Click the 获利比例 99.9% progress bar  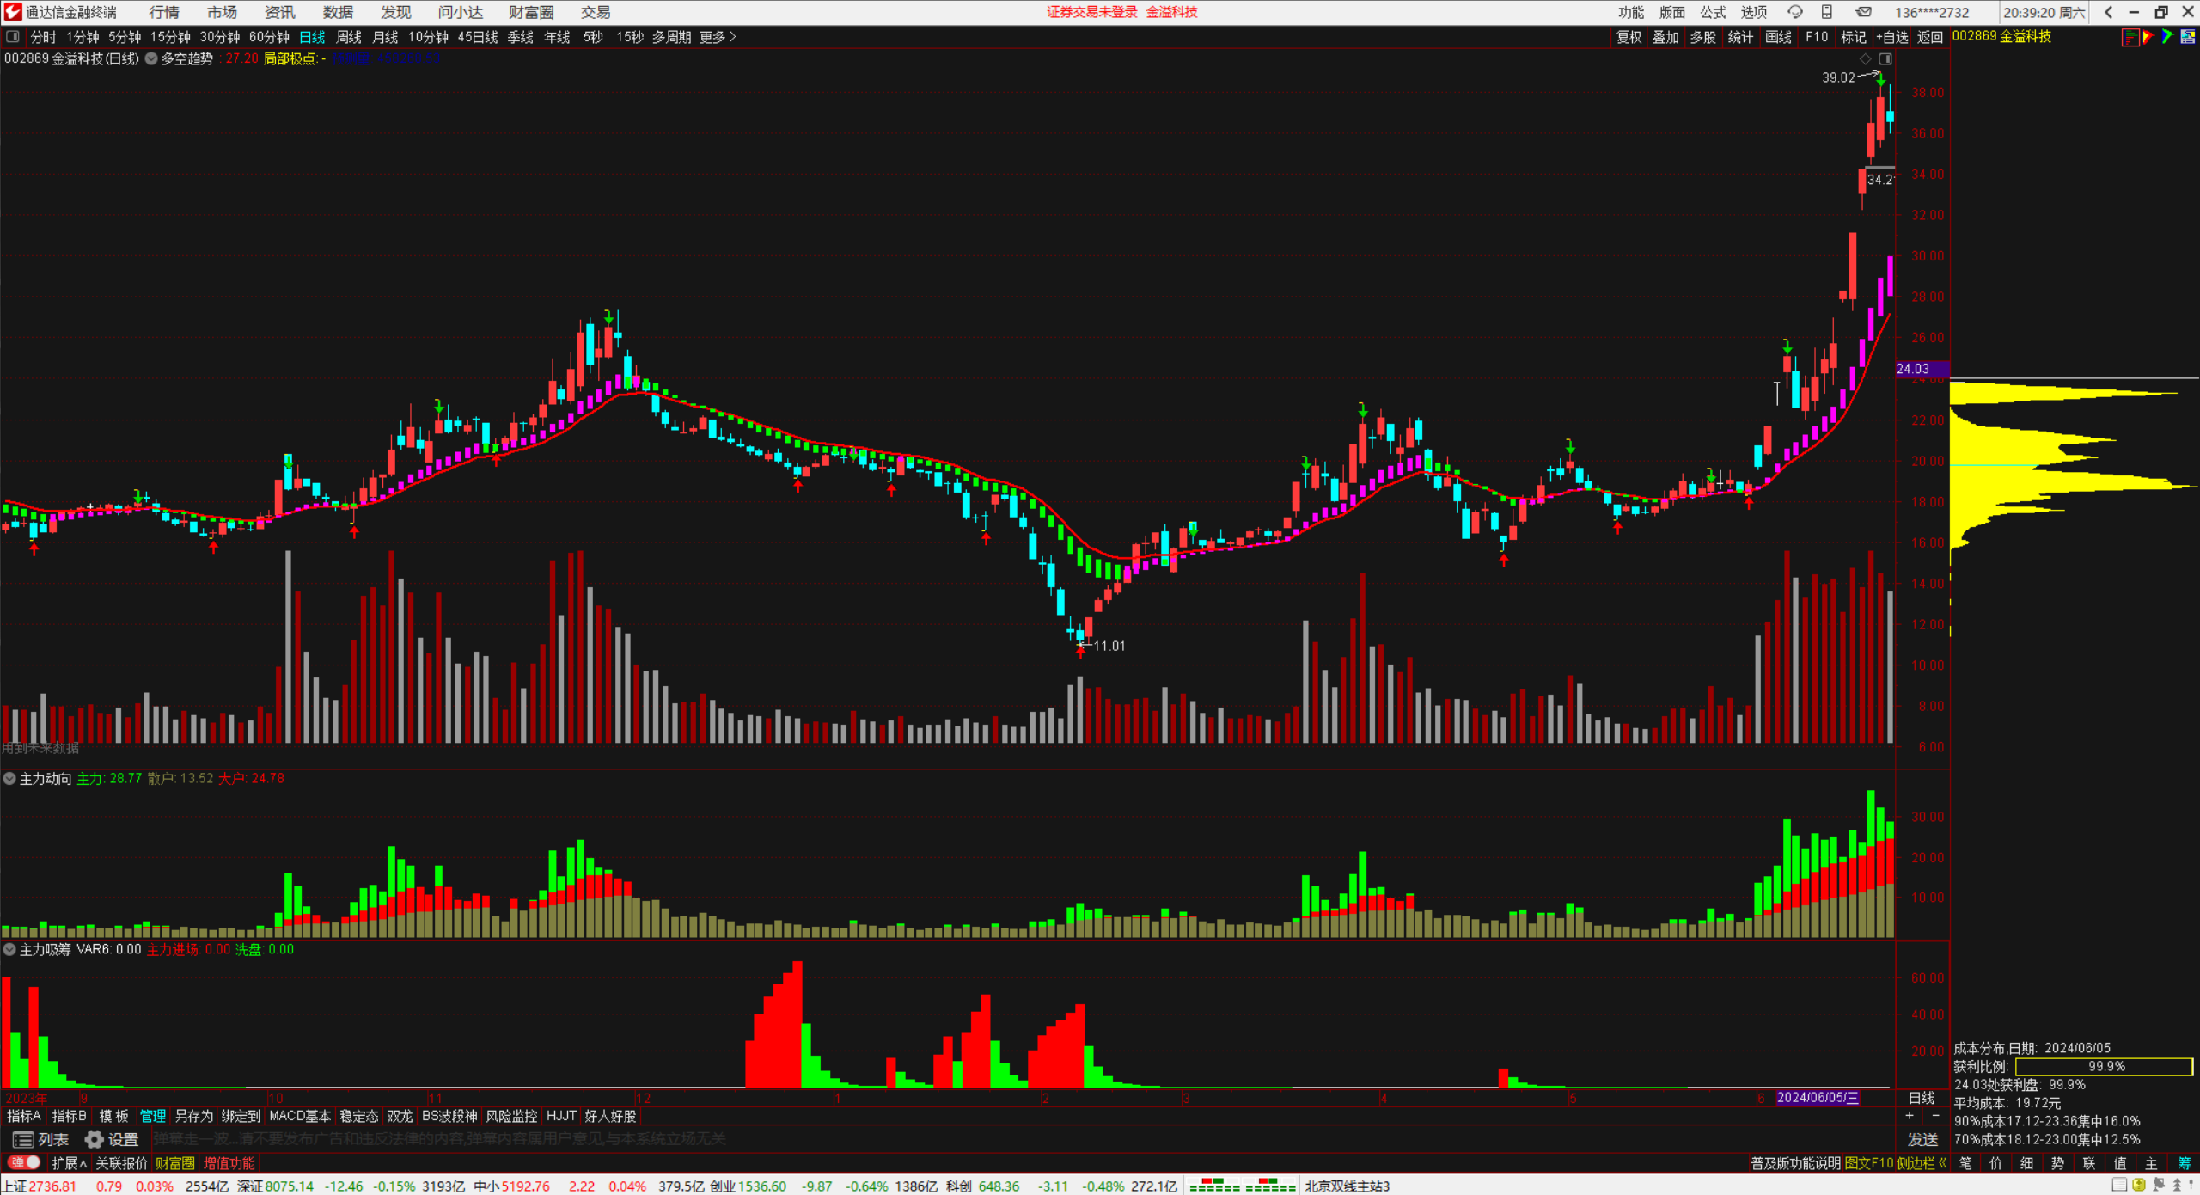tap(2105, 1067)
